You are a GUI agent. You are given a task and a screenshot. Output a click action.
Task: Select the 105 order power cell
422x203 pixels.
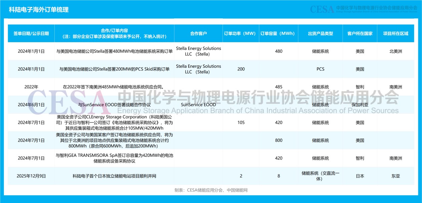pyautogui.click(x=241, y=123)
